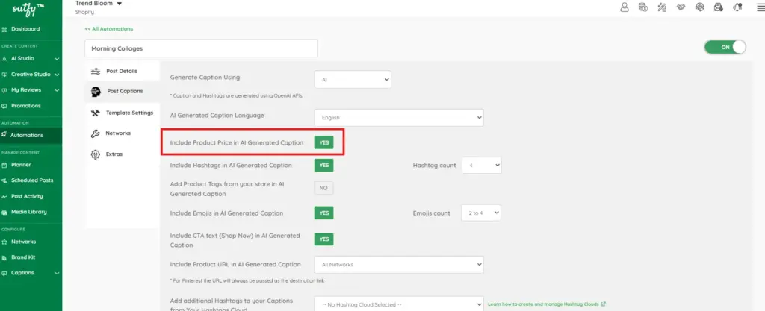Click the Template Settings tools icon

click(96, 113)
